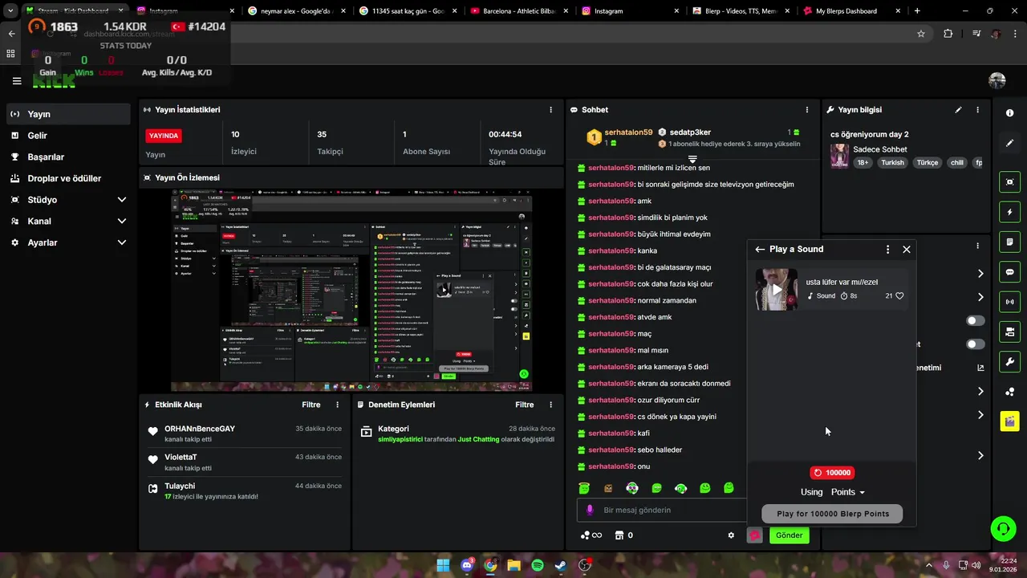Click the wrench icon in right sidebar
This screenshot has width=1027, height=578.
coord(1010,361)
